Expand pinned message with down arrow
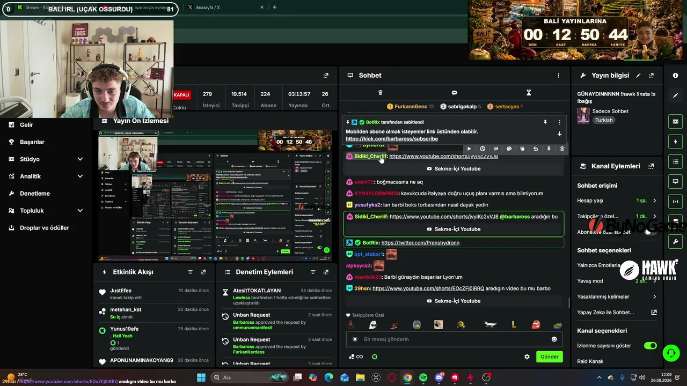This screenshot has width=687, height=386. [x=559, y=134]
